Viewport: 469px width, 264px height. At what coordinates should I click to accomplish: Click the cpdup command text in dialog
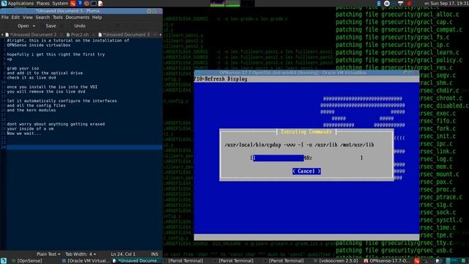[299, 145]
